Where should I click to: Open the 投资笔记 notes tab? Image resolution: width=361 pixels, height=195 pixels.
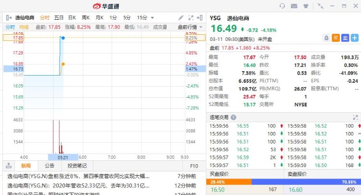77,166
